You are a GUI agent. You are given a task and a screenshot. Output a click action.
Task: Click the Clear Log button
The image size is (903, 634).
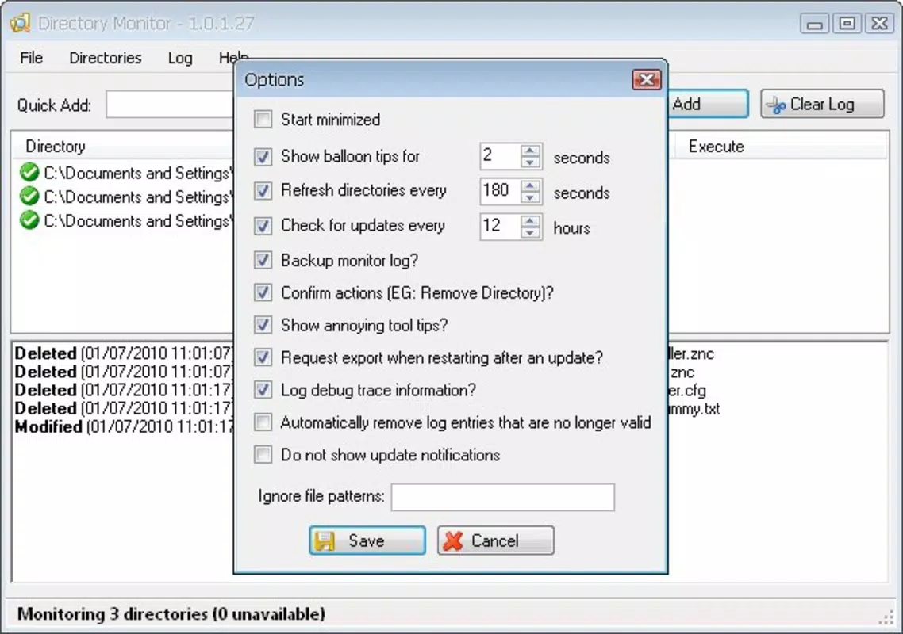(x=822, y=104)
